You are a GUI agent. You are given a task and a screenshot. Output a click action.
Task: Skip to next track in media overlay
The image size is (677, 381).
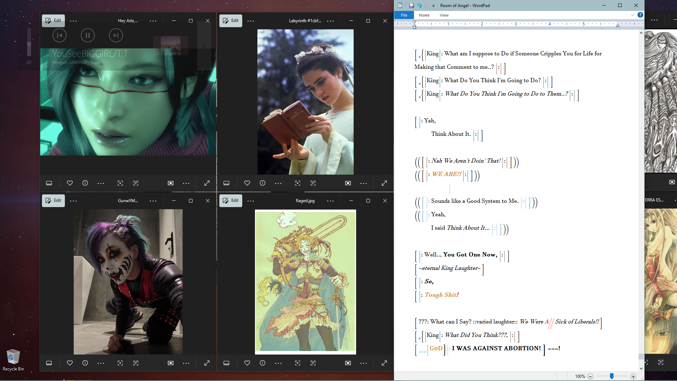[x=116, y=35]
